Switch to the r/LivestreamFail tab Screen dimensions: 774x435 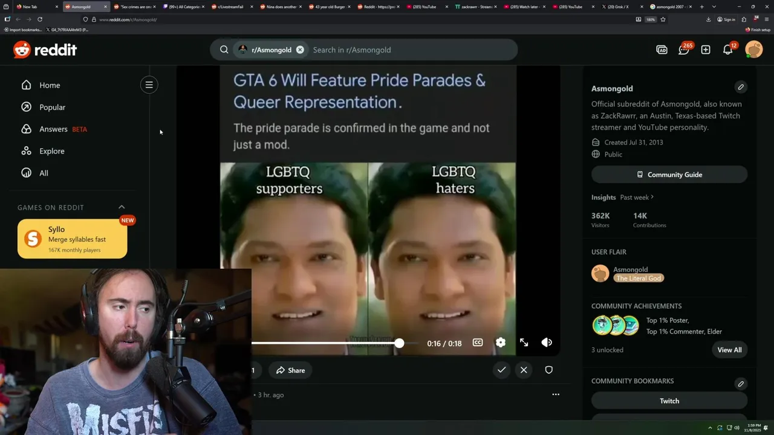click(x=230, y=7)
